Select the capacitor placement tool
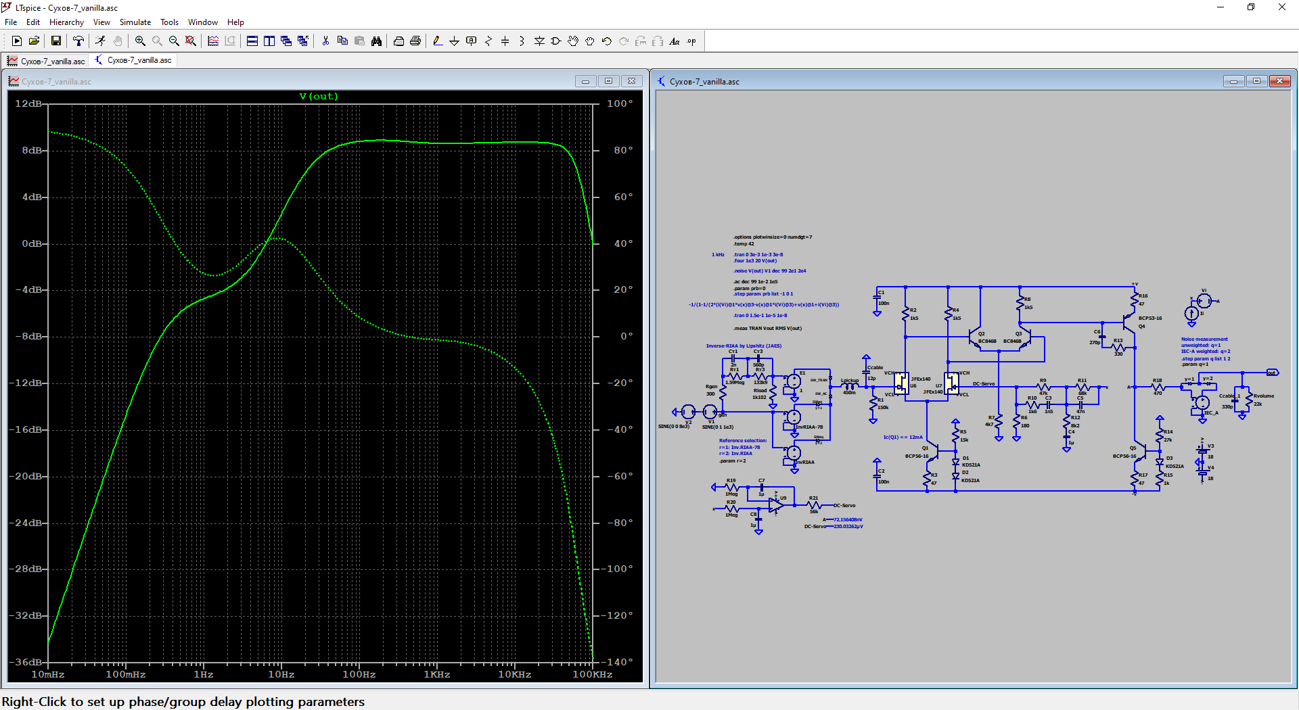The width and height of the screenshot is (1299, 710). [505, 41]
